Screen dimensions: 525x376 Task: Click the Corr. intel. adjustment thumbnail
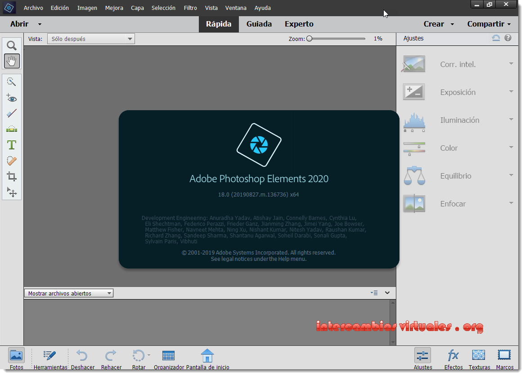(414, 64)
